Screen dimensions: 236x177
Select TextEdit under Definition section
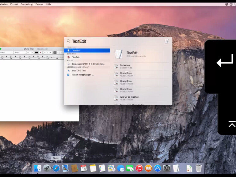(87, 57)
